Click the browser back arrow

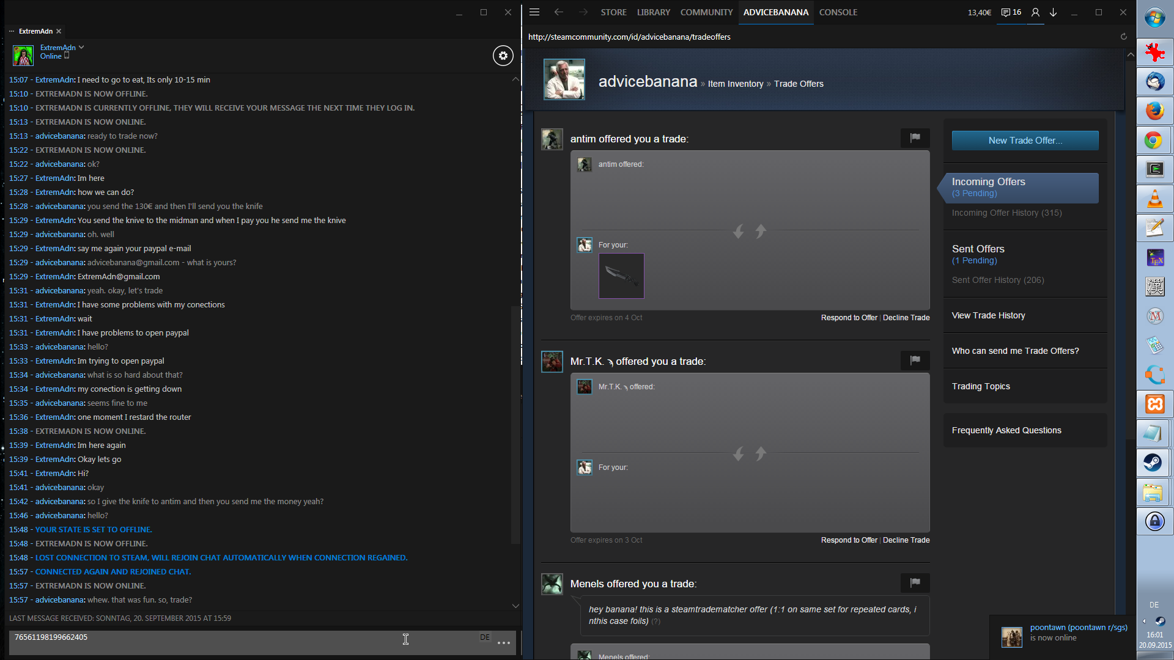point(558,12)
